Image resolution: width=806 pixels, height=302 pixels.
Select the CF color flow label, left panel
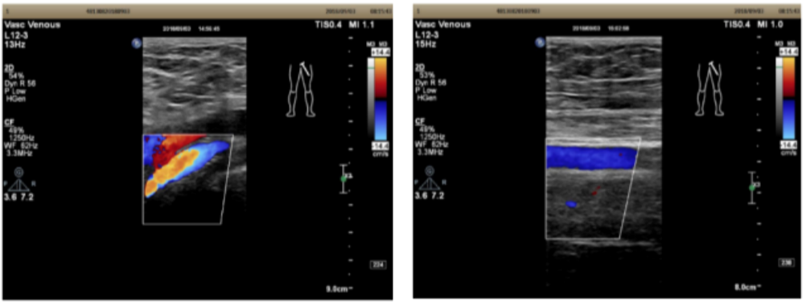8,123
